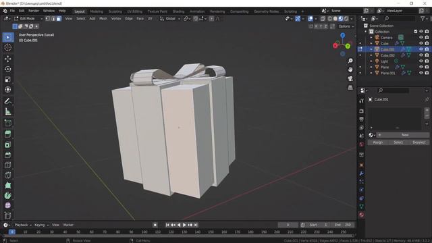432x243 pixels.
Task: Select the Bevel tool
Action: pyautogui.click(x=7, y=155)
